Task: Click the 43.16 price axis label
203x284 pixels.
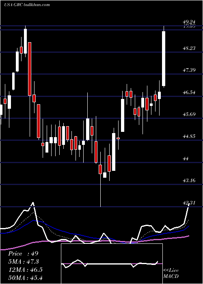Action: (189, 181)
